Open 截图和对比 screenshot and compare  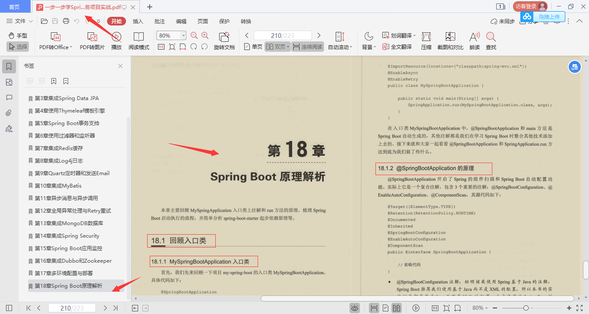pyautogui.click(x=450, y=41)
